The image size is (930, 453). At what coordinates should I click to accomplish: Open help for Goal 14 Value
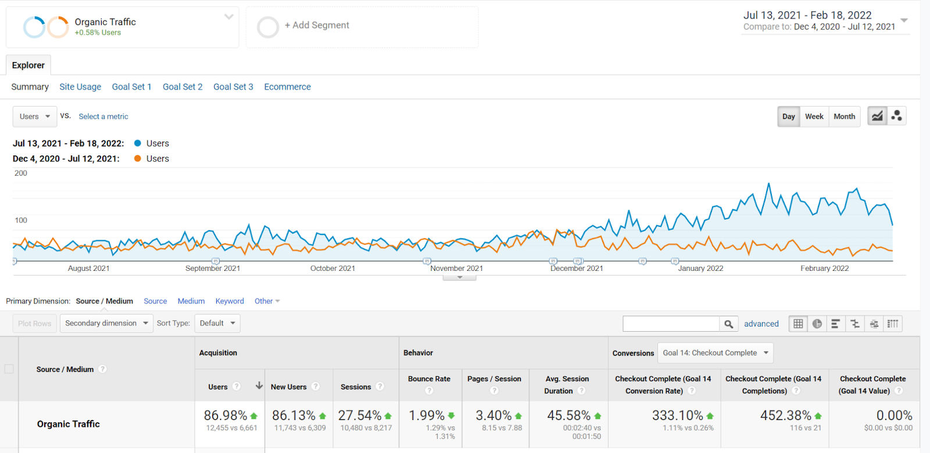[899, 390]
